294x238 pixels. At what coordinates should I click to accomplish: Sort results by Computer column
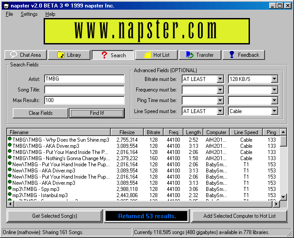(x=216, y=132)
